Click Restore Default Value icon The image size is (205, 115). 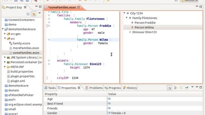(x=181, y=88)
